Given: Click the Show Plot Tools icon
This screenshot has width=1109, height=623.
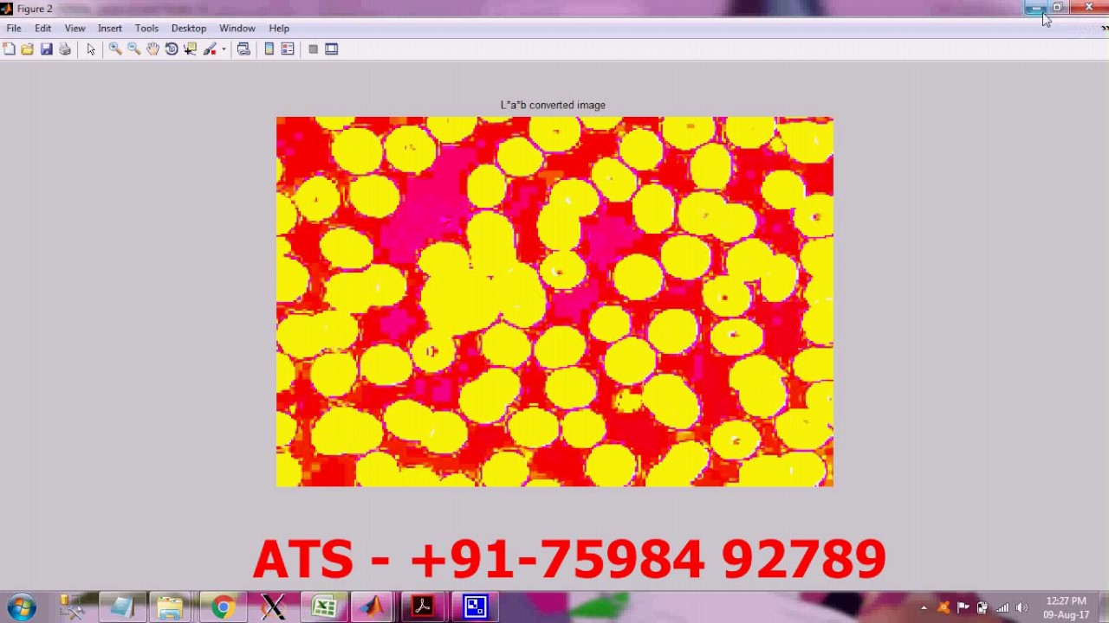Looking at the screenshot, I should [331, 49].
